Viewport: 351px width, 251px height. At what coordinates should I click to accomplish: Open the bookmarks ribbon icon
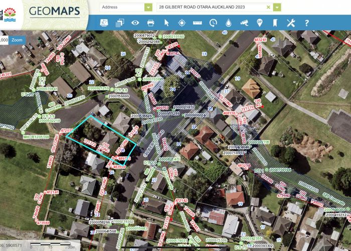(275, 23)
